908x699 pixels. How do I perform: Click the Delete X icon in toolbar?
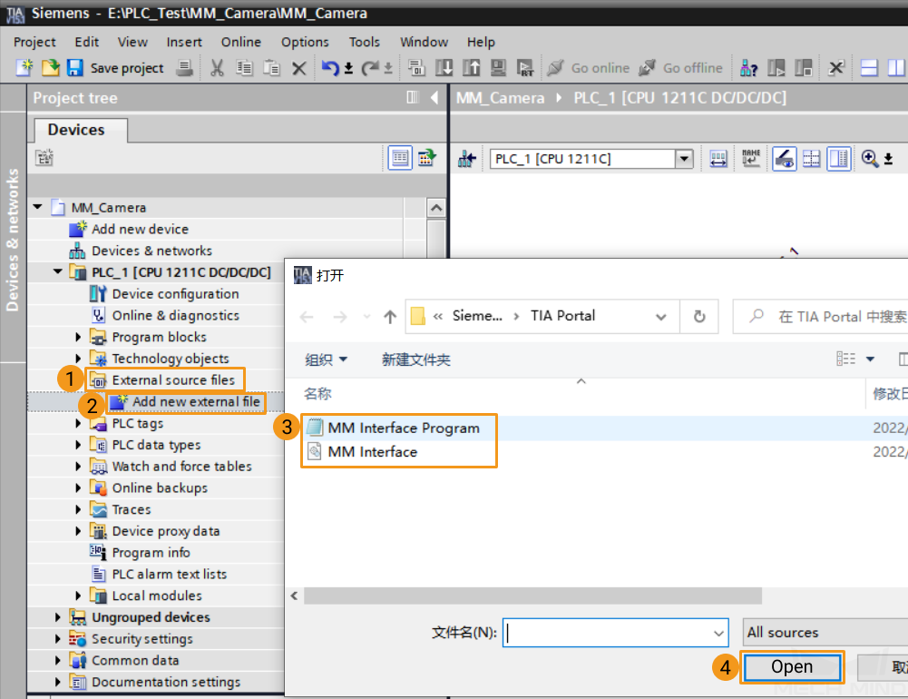[298, 68]
